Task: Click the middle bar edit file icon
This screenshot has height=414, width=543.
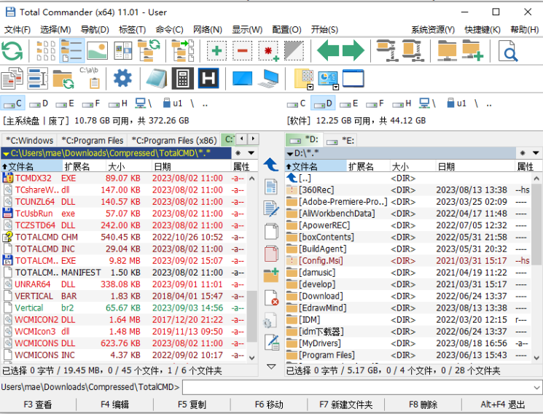Action: pos(271,209)
